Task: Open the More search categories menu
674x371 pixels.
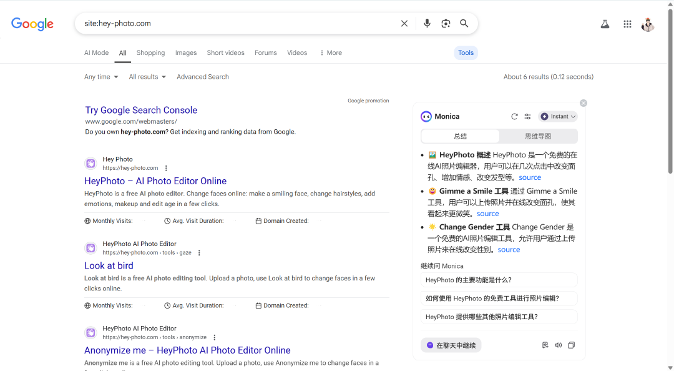Action: point(331,52)
